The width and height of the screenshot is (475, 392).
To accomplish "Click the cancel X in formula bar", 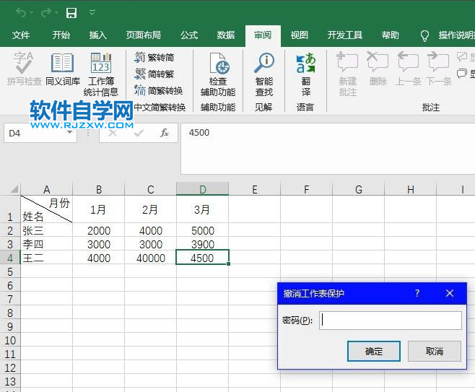I will tap(113, 133).
